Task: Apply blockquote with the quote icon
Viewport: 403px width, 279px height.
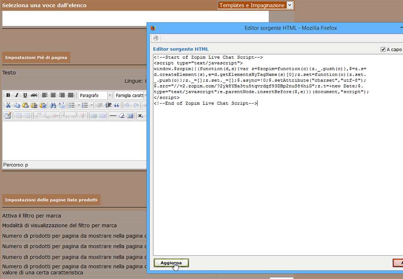Action: point(117,105)
